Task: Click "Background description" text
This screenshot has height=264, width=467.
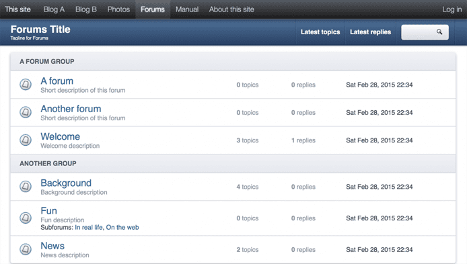Action: (x=74, y=192)
